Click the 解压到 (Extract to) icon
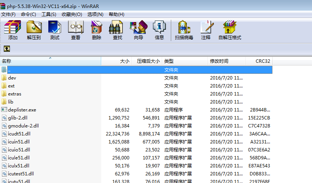The image size is (312, 183). point(34,30)
